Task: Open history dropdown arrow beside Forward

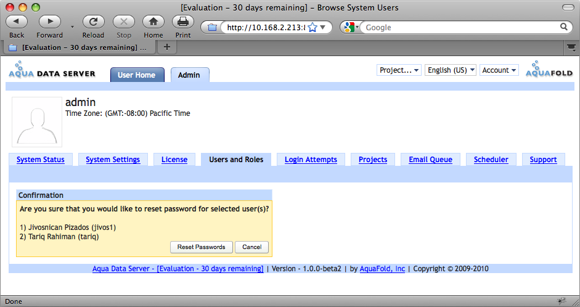Action: [x=72, y=27]
